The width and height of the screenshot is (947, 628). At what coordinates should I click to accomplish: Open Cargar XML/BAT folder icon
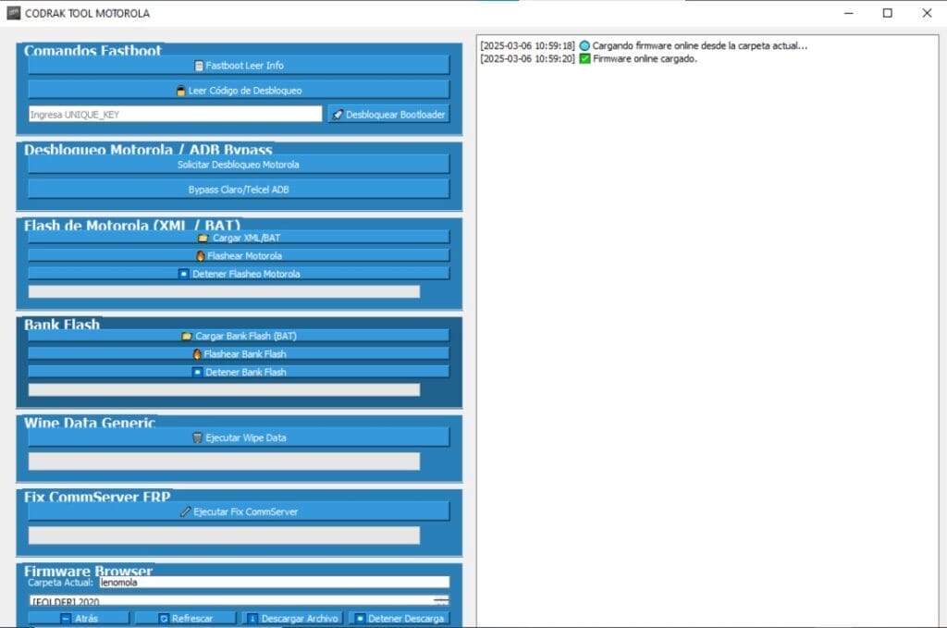point(203,238)
